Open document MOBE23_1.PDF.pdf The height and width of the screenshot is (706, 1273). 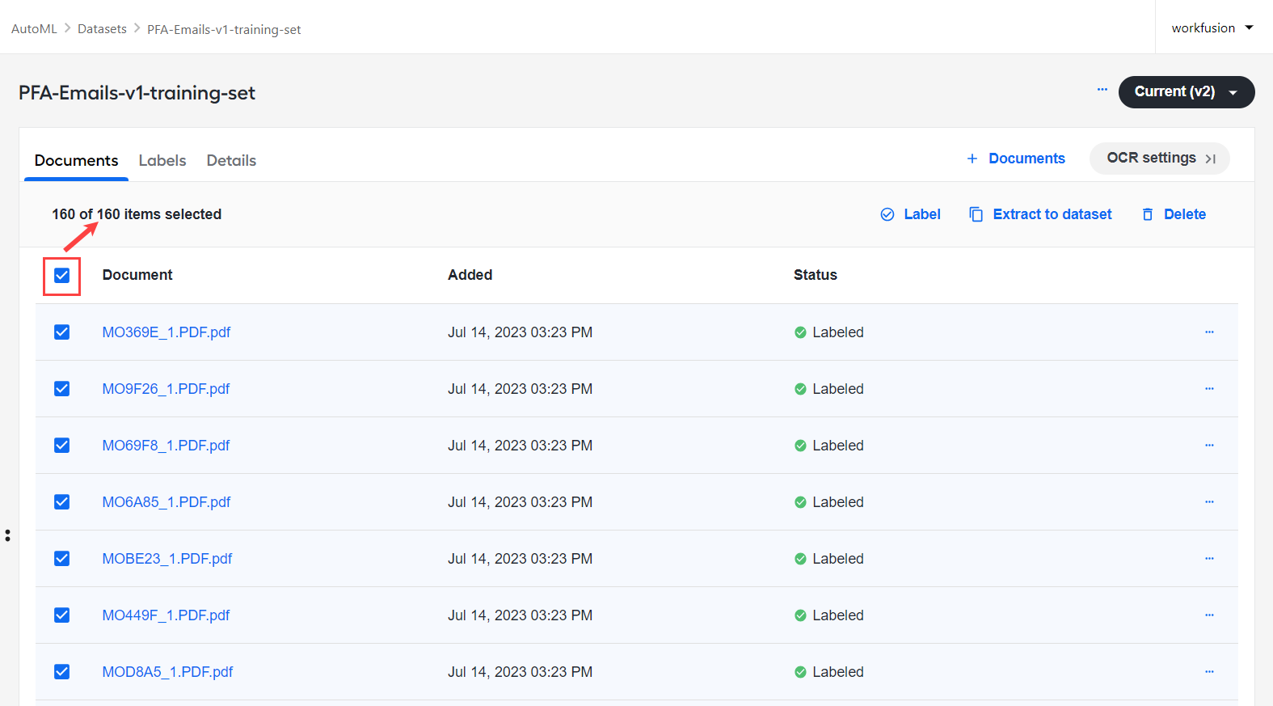(167, 559)
